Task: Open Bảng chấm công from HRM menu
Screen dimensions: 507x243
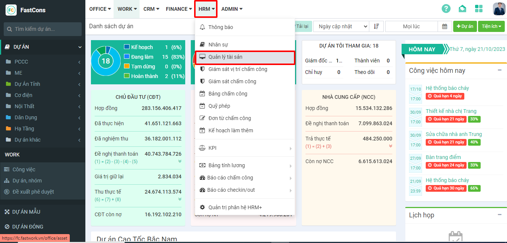Action: click(x=228, y=94)
